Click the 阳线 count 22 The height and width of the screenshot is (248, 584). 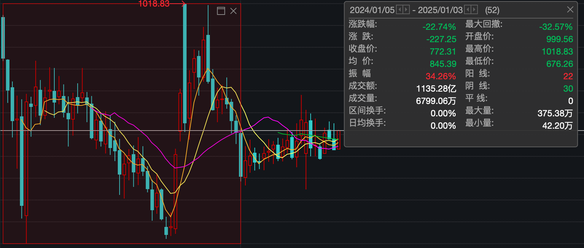(x=568, y=76)
